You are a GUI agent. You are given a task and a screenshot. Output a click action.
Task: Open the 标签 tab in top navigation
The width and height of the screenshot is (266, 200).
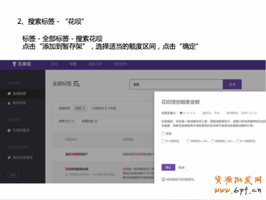73,64
